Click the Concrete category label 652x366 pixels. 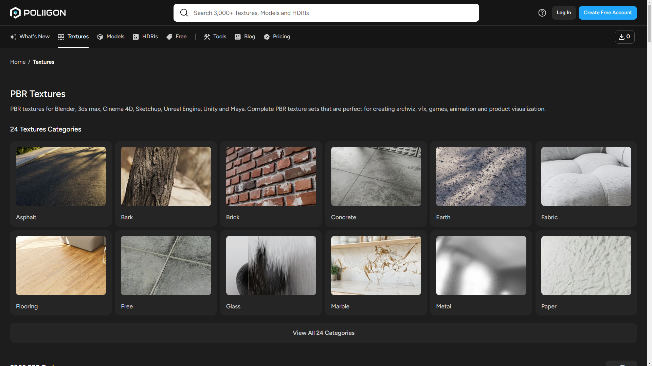click(x=344, y=217)
